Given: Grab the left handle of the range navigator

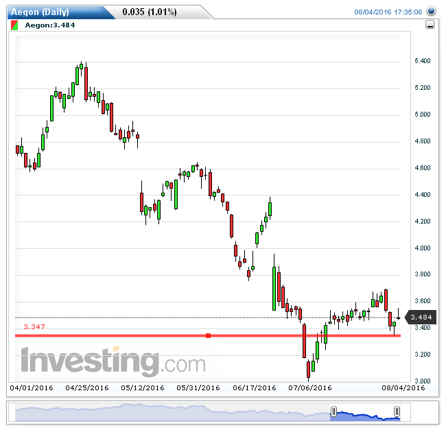Looking at the screenshot, I should pyautogui.click(x=333, y=411).
